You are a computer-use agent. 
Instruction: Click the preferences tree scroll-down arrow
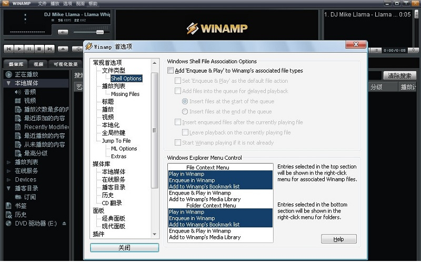(154, 234)
